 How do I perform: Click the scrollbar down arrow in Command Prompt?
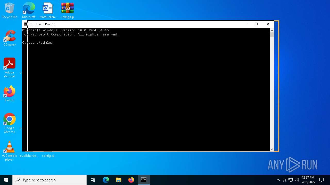pyautogui.click(x=272, y=149)
